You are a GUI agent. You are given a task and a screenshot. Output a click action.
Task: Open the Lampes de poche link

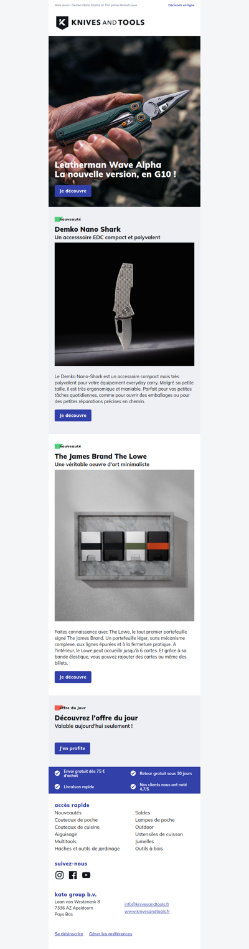click(155, 820)
